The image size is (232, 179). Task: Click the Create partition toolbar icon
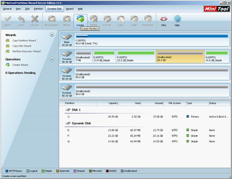[x=80, y=19]
